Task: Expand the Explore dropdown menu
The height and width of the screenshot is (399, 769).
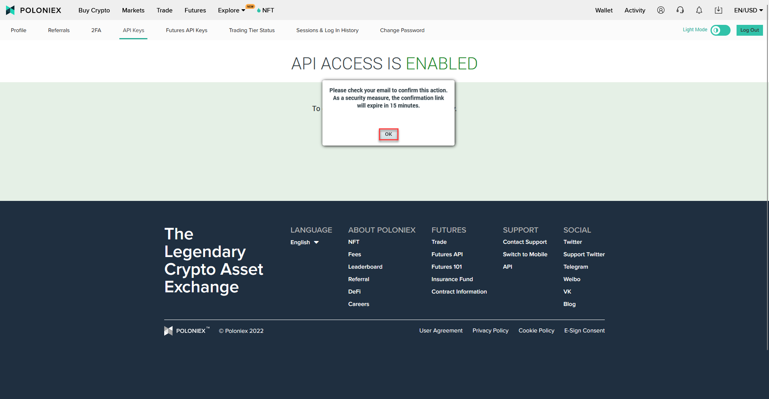Action: [232, 10]
